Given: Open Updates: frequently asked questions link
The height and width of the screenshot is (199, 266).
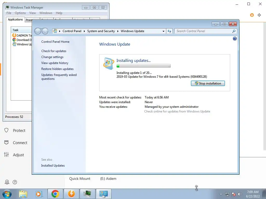Looking at the screenshot, I should coord(59,77).
